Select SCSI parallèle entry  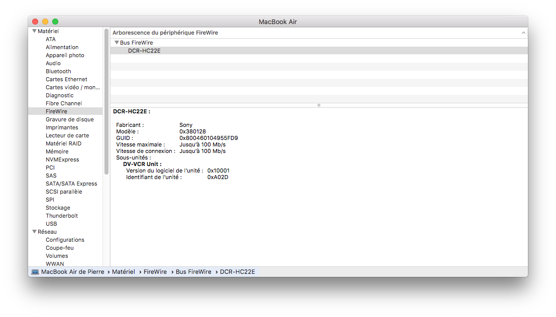pyautogui.click(x=64, y=192)
